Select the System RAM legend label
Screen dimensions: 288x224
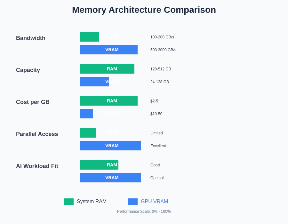pyautogui.click(x=92, y=202)
